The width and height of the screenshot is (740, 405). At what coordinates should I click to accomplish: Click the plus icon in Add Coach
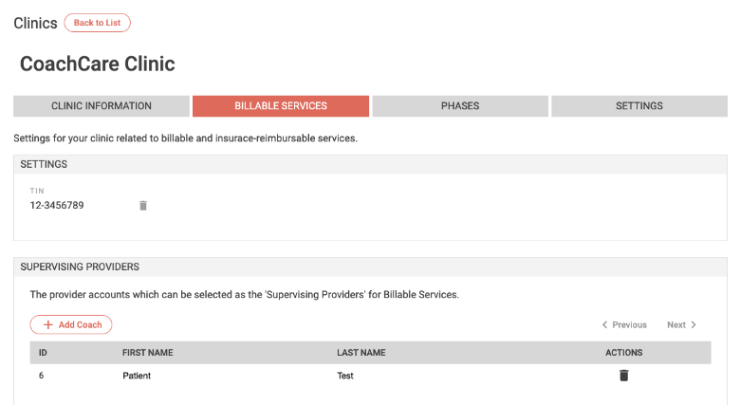click(x=47, y=324)
